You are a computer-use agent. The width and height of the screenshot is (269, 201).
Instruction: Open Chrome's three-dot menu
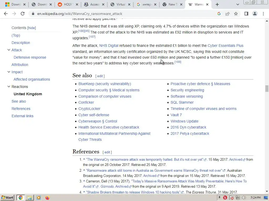pos(263,14)
